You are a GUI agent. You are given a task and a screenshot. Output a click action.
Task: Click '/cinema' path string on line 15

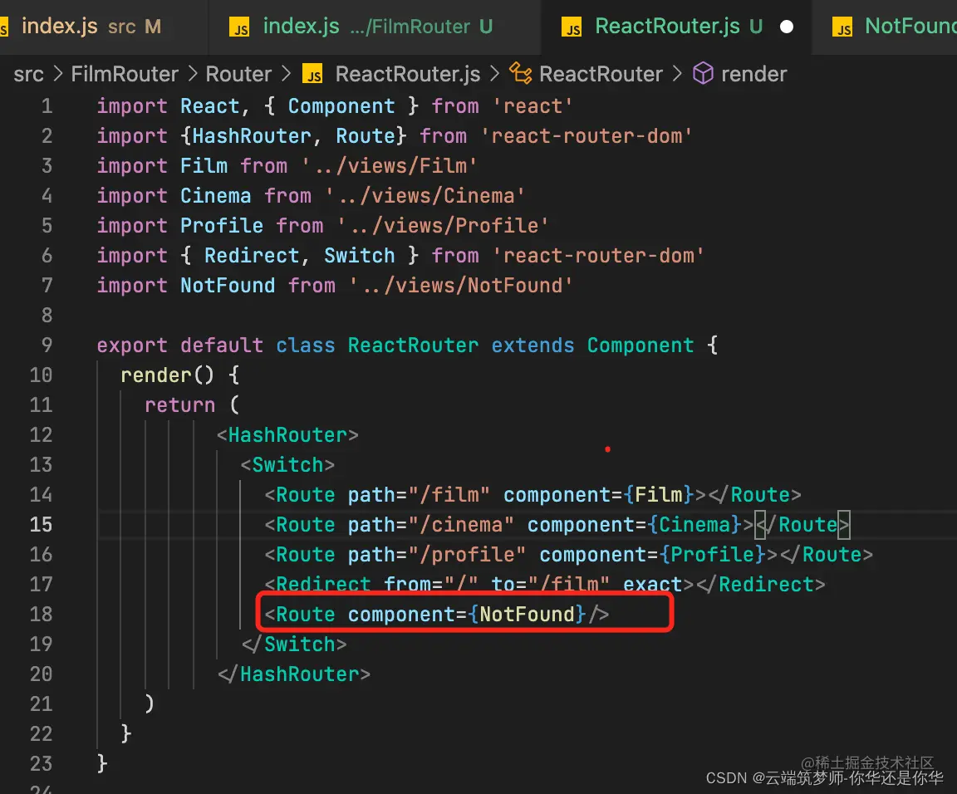tap(461, 525)
